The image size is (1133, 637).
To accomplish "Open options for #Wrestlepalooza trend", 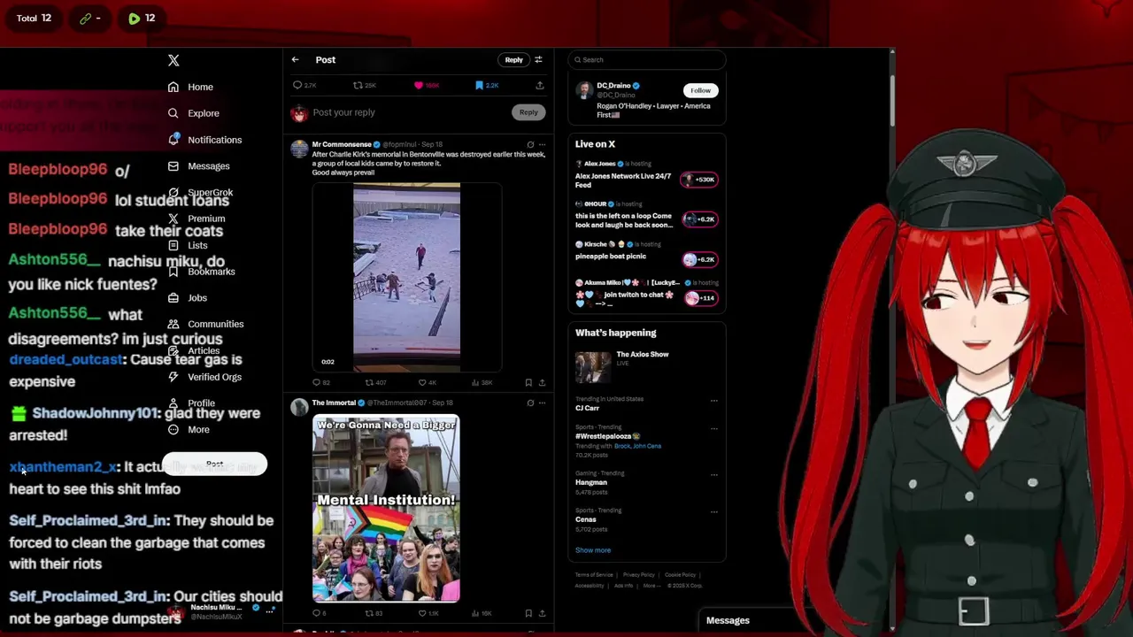I will (713, 428).
